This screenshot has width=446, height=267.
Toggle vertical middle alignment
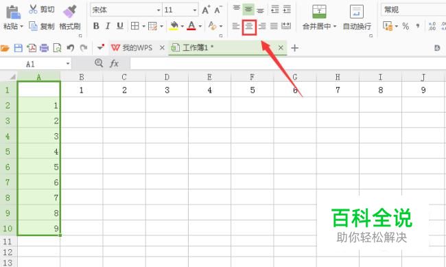click(248, 9)
